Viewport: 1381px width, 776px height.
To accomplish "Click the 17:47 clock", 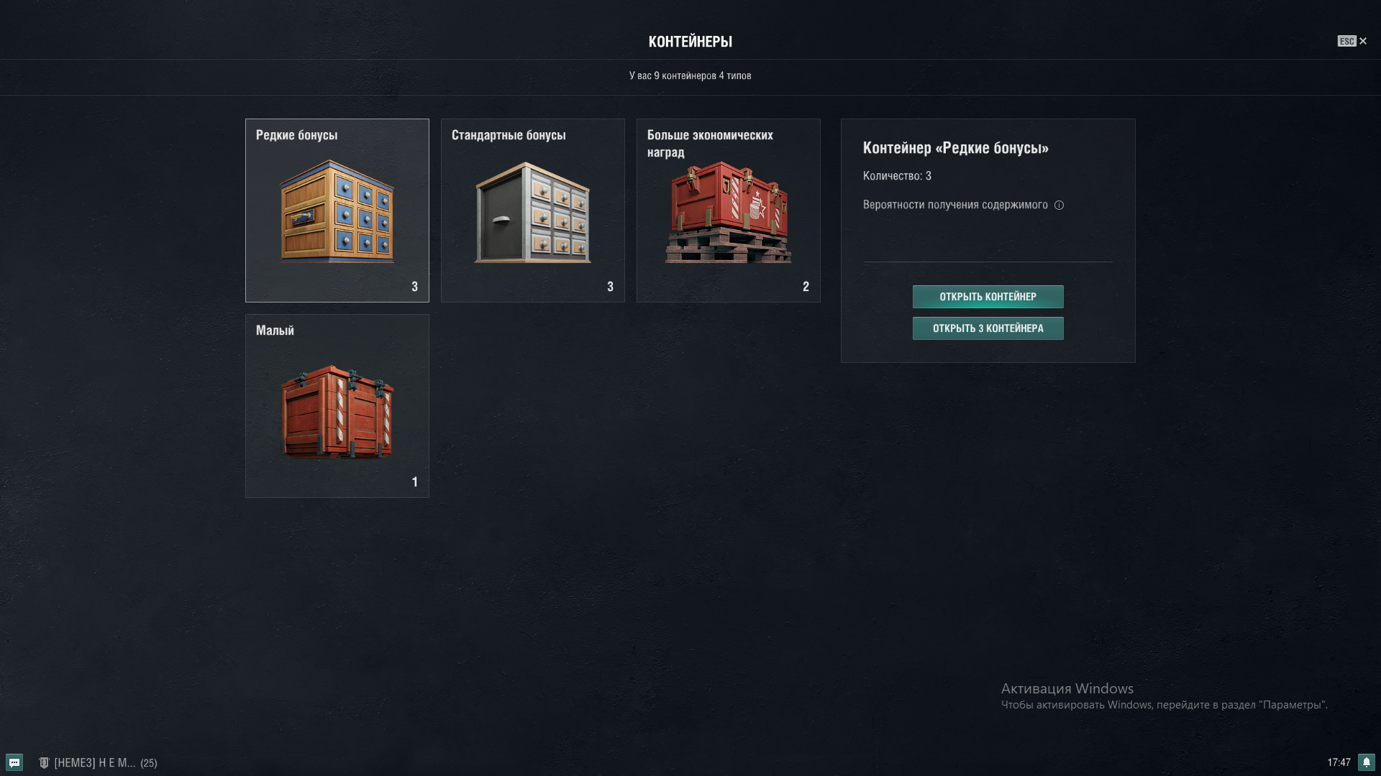I will (x=1339, y=762).
